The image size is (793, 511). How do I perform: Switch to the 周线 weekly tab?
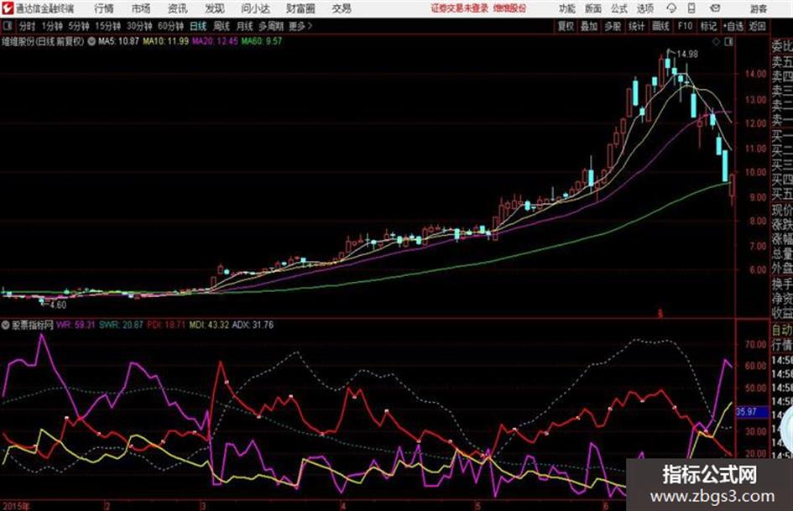click(x=222, y=26)
